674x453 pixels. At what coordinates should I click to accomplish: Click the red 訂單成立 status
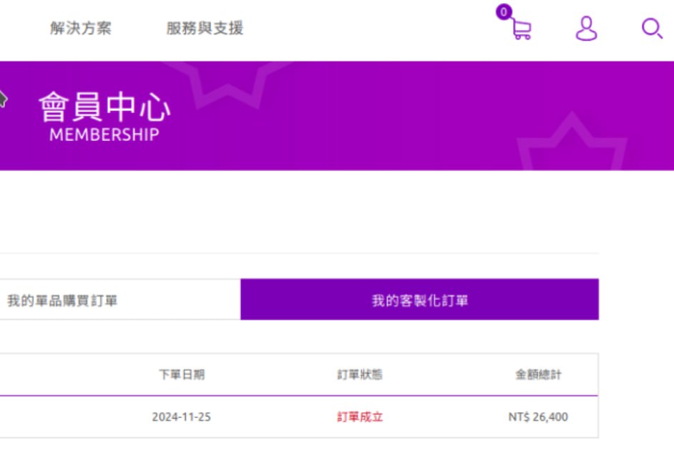360,417
